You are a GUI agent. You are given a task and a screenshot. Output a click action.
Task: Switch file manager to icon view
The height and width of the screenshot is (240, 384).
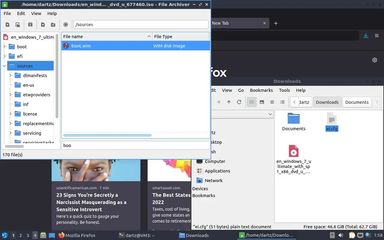click(252, 102)
